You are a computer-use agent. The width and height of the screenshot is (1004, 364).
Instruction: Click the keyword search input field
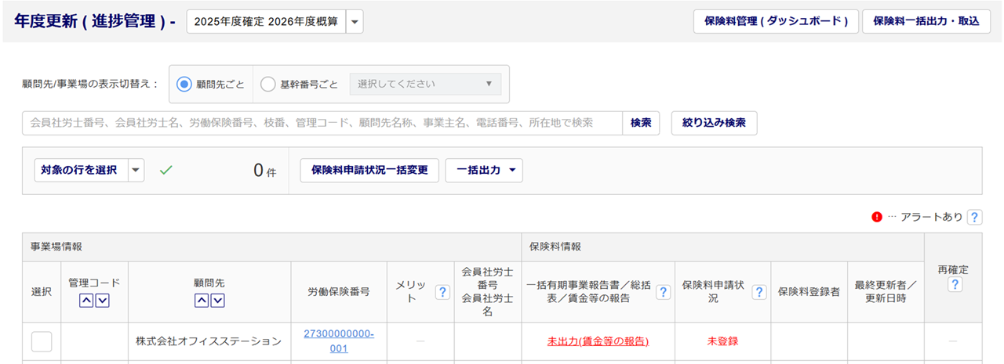pyautogui.click(x=322, y=123)
